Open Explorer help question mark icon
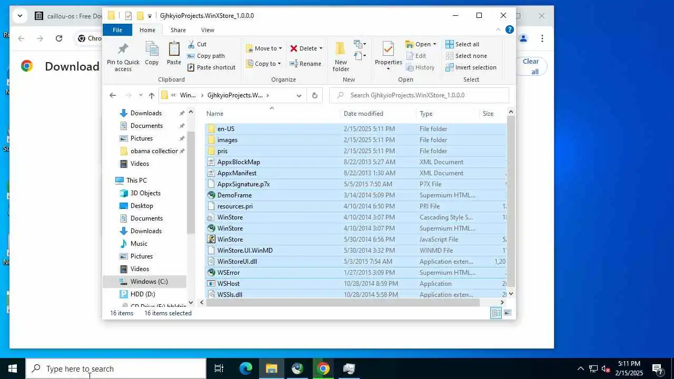Image resolution: width=674 pixels, height=379 pixels. [510, 30]
